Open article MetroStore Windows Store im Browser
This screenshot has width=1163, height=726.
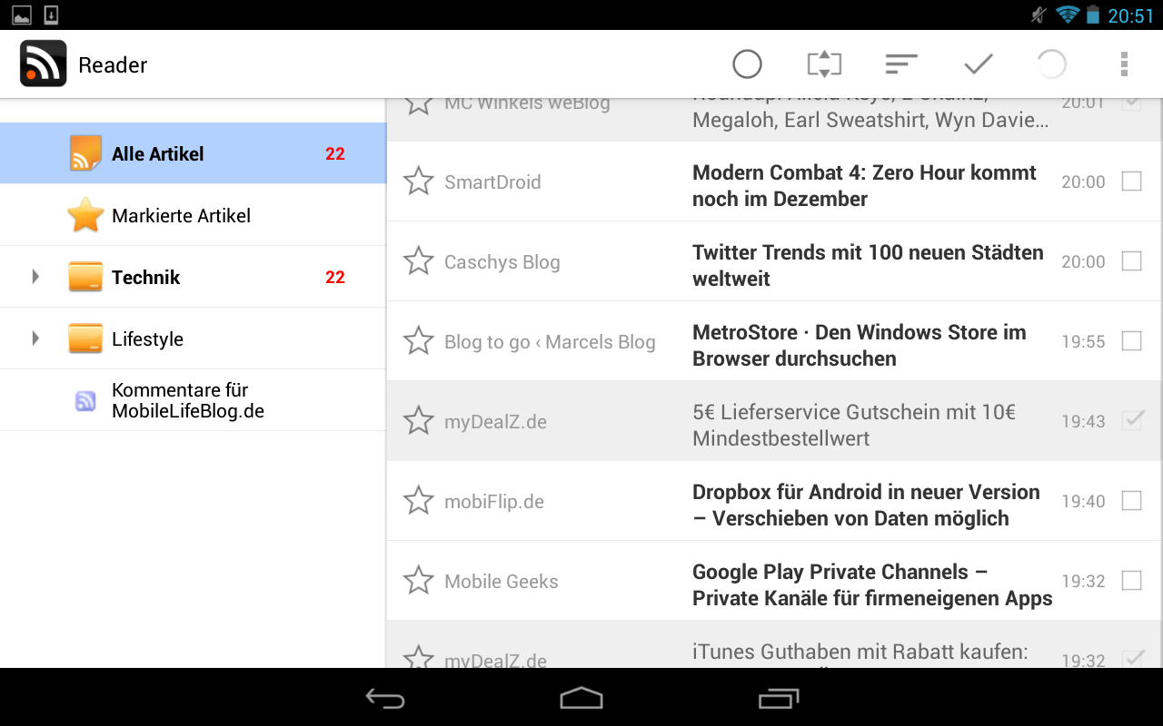(x=860, y=345)
